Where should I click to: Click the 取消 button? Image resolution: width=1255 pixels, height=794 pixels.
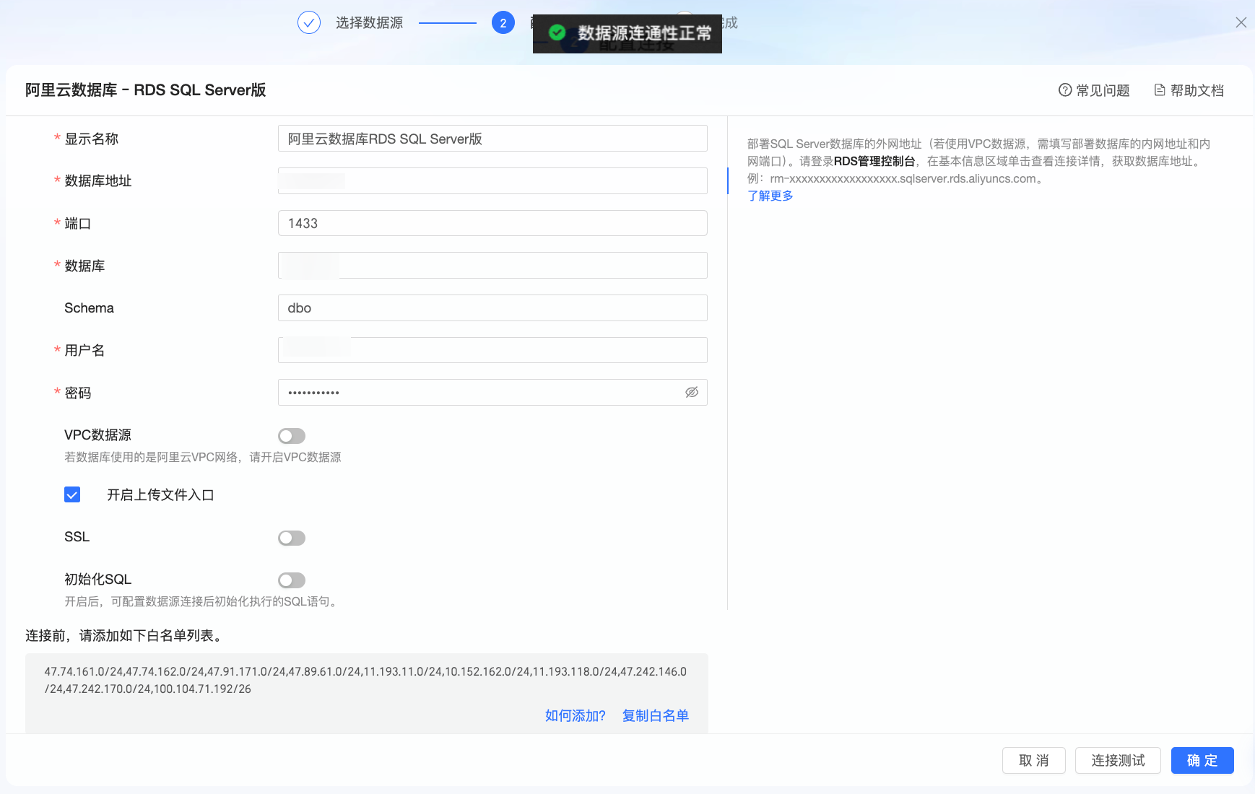pos(1034,760)
